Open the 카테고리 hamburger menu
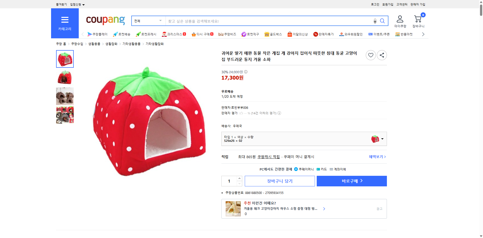Viewport: 483px width, 238px height. (x=65, y=20)
